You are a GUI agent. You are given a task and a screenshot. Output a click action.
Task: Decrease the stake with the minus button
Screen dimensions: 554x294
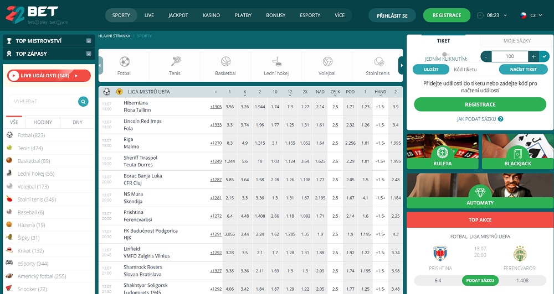click(x=486, y=56)
